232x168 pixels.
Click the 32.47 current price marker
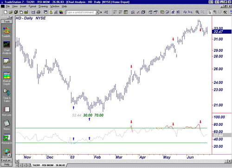pos(222,32)
